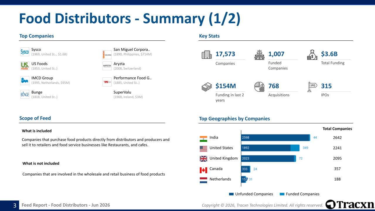Image resolution: width=375 pixels, height=211 pixels.
Task: Click the Aryzta company logo
Action: (x=107, y=66)
